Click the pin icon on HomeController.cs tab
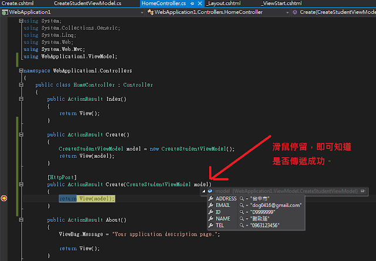The height and width of the screenshot is (261, 376). (x=192, y=4)
